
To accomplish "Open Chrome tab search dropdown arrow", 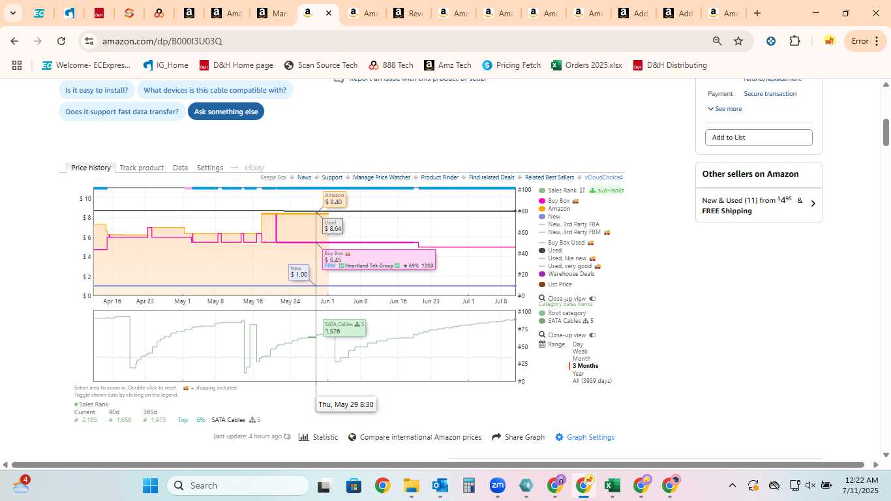I will [13, 13].
